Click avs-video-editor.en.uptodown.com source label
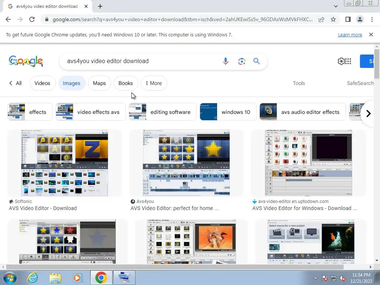380x285 pixels. [293, 202]
